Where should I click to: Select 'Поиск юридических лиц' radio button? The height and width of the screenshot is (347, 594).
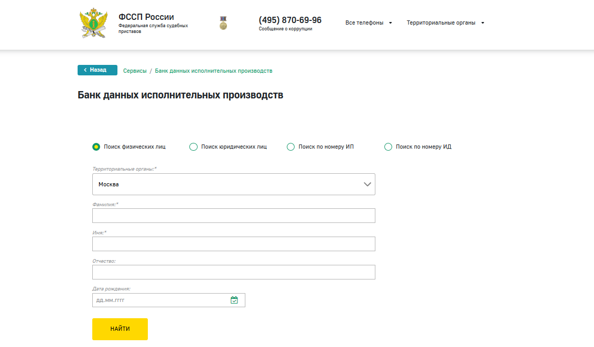[x=193, y=147]
